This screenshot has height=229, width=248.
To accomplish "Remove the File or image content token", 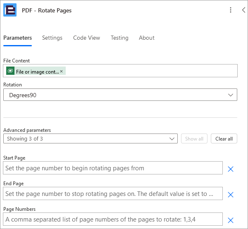I will point(61,72).
